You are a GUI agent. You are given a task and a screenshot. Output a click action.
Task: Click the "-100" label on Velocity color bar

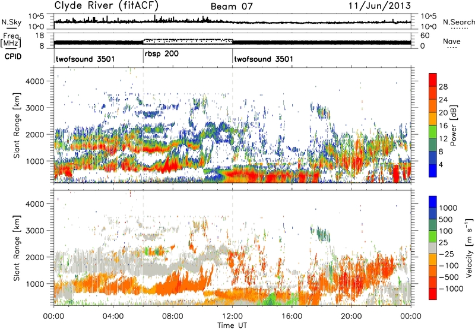(449, 265)
